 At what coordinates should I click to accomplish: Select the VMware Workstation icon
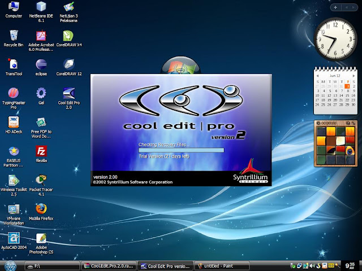(x=14, y=215)
